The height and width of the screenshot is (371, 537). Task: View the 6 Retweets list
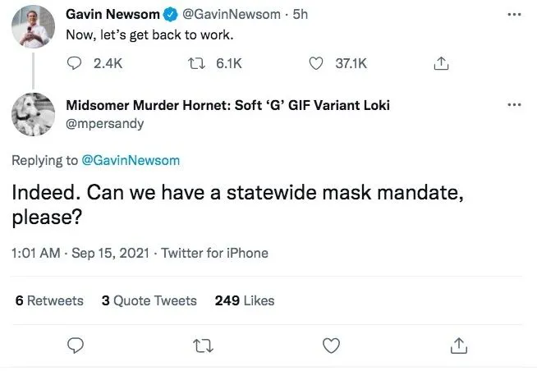pos(49,300)
